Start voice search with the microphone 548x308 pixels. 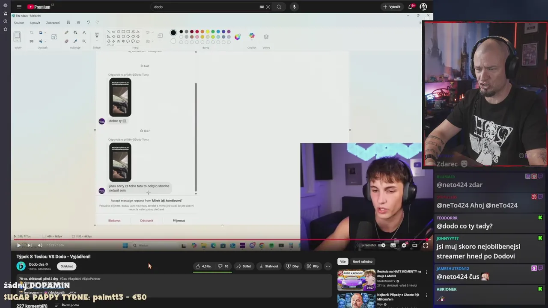click(294, 7)
